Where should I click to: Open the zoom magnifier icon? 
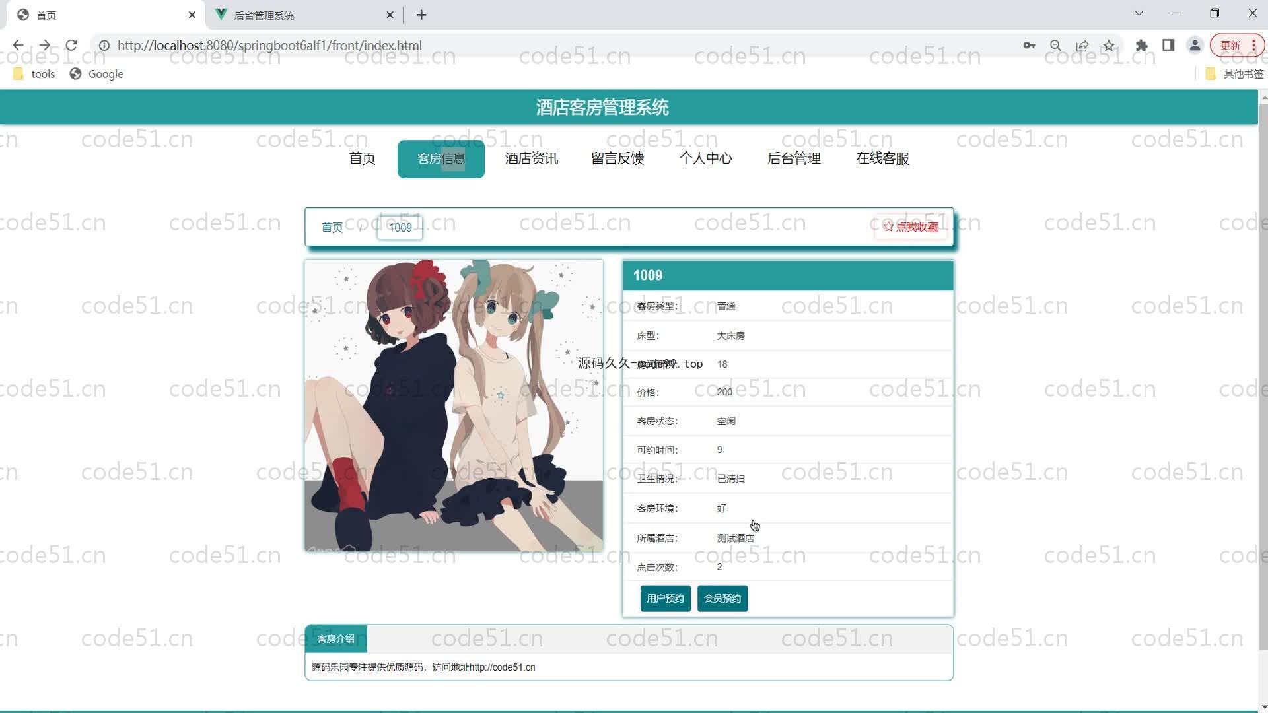click(1055, 46)
